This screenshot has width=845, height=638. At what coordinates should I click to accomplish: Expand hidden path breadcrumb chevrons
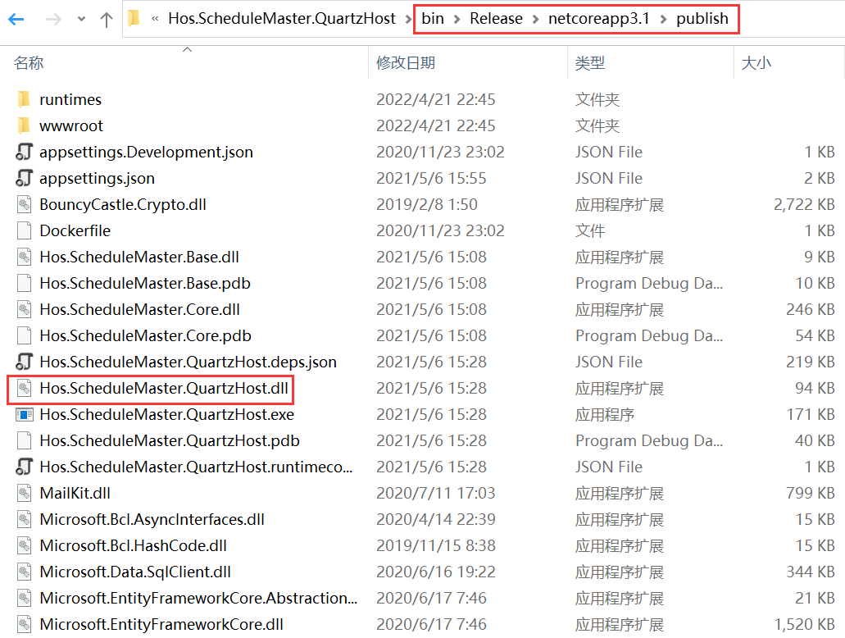coord(155,19)
